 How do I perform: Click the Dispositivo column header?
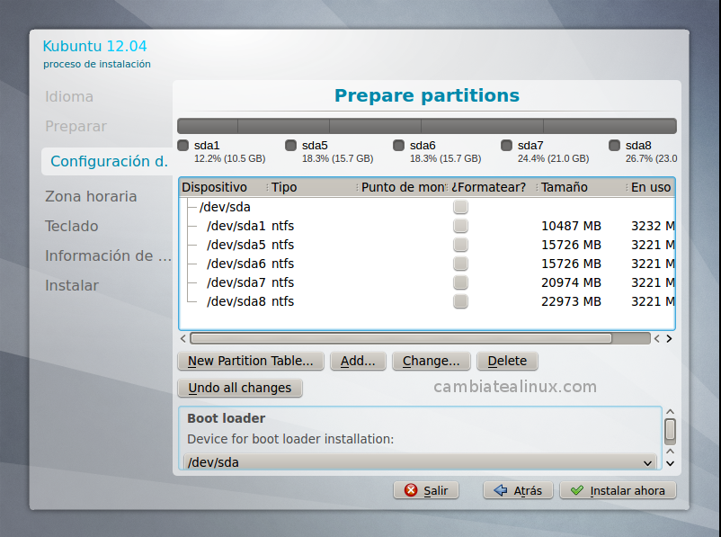pyautogui.click(x=223, y=187)
